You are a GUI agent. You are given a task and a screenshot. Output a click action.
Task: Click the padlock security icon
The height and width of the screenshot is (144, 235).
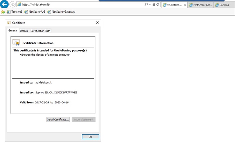coord(154,4)
